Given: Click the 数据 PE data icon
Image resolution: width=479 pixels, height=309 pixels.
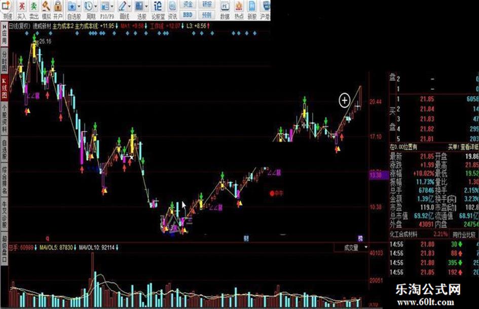Looking at the screenshot, I should (x=225, y=10).
